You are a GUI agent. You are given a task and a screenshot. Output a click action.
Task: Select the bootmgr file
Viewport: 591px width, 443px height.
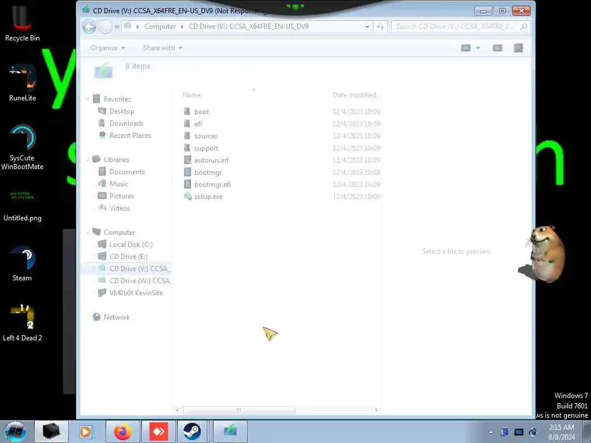[x=208, y=172]
